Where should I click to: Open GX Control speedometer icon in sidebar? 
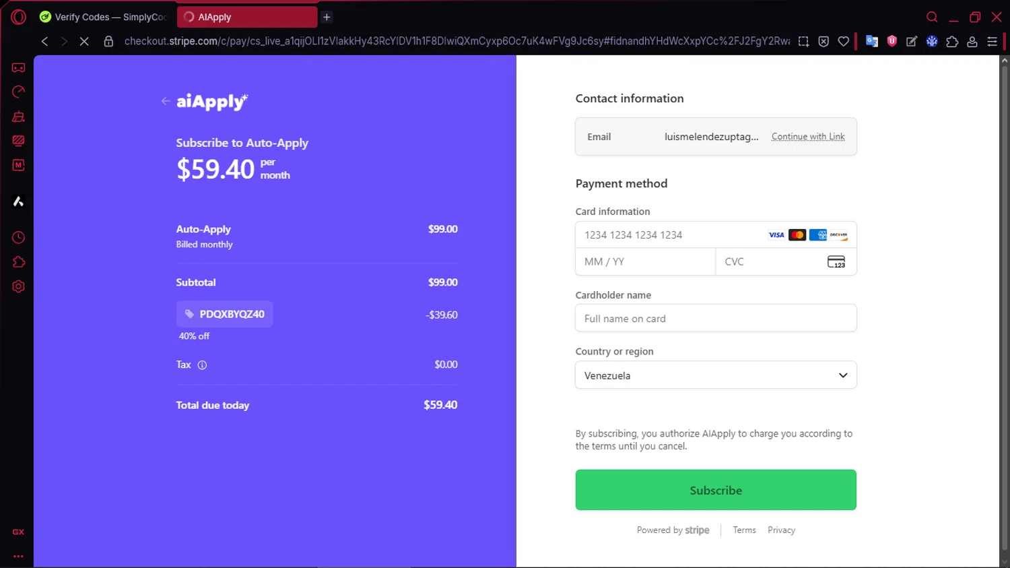(x=19, y=92)
